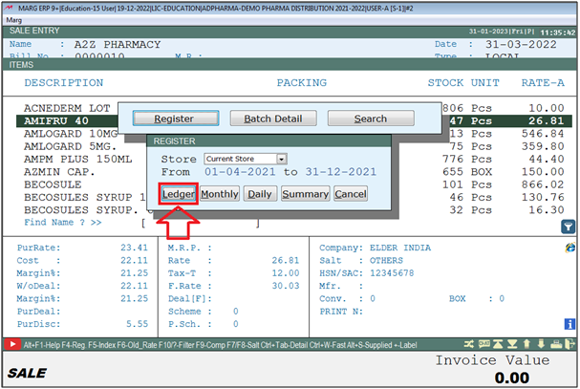Click the Internet Explorer globe icon
The image size is (580, 389).
pyautogui.click(x=569, y=248)
